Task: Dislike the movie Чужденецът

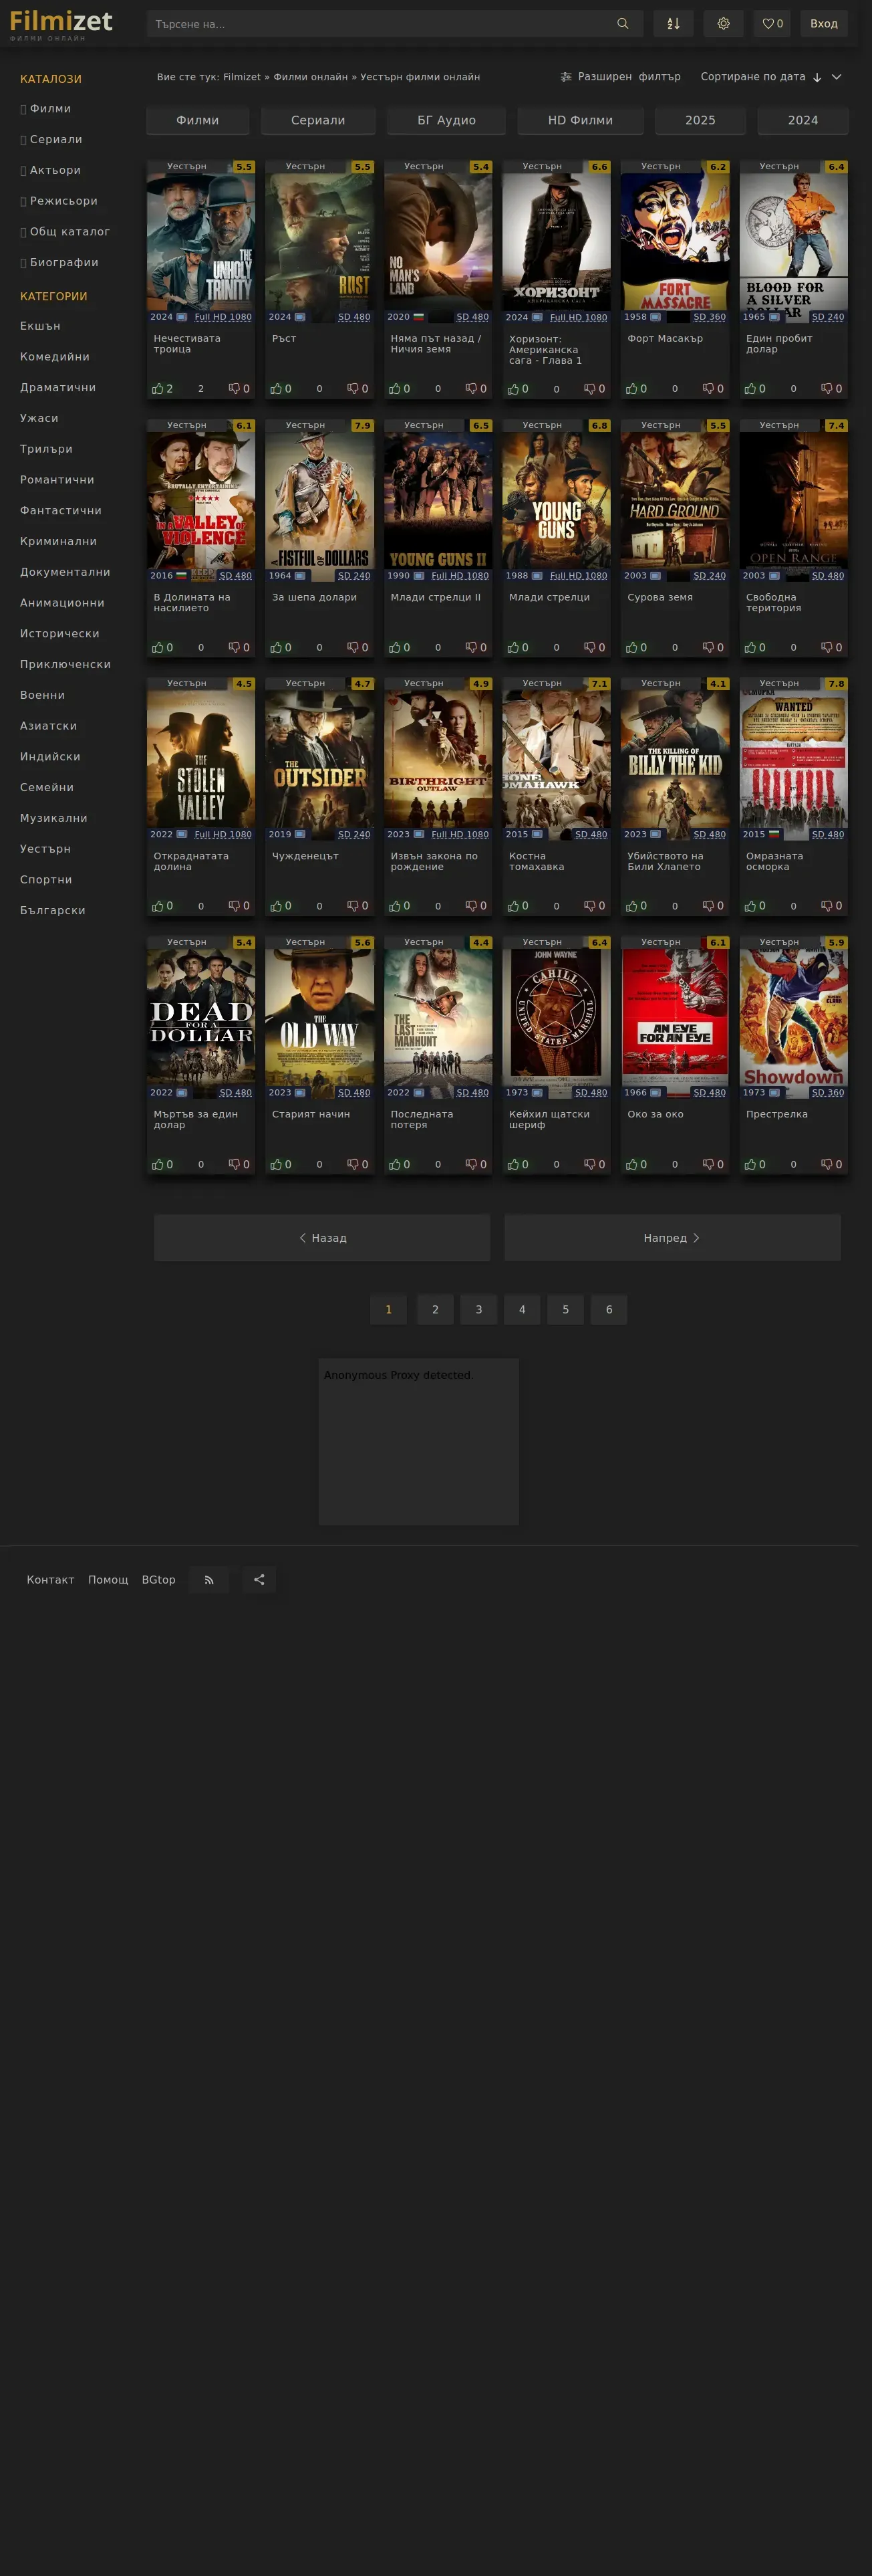Action: tap(357, 906)
